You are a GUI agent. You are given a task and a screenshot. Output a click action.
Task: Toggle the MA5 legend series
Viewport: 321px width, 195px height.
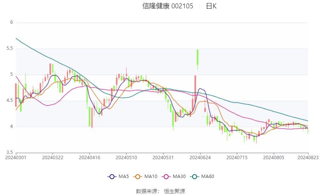click(x=118, y=177)
